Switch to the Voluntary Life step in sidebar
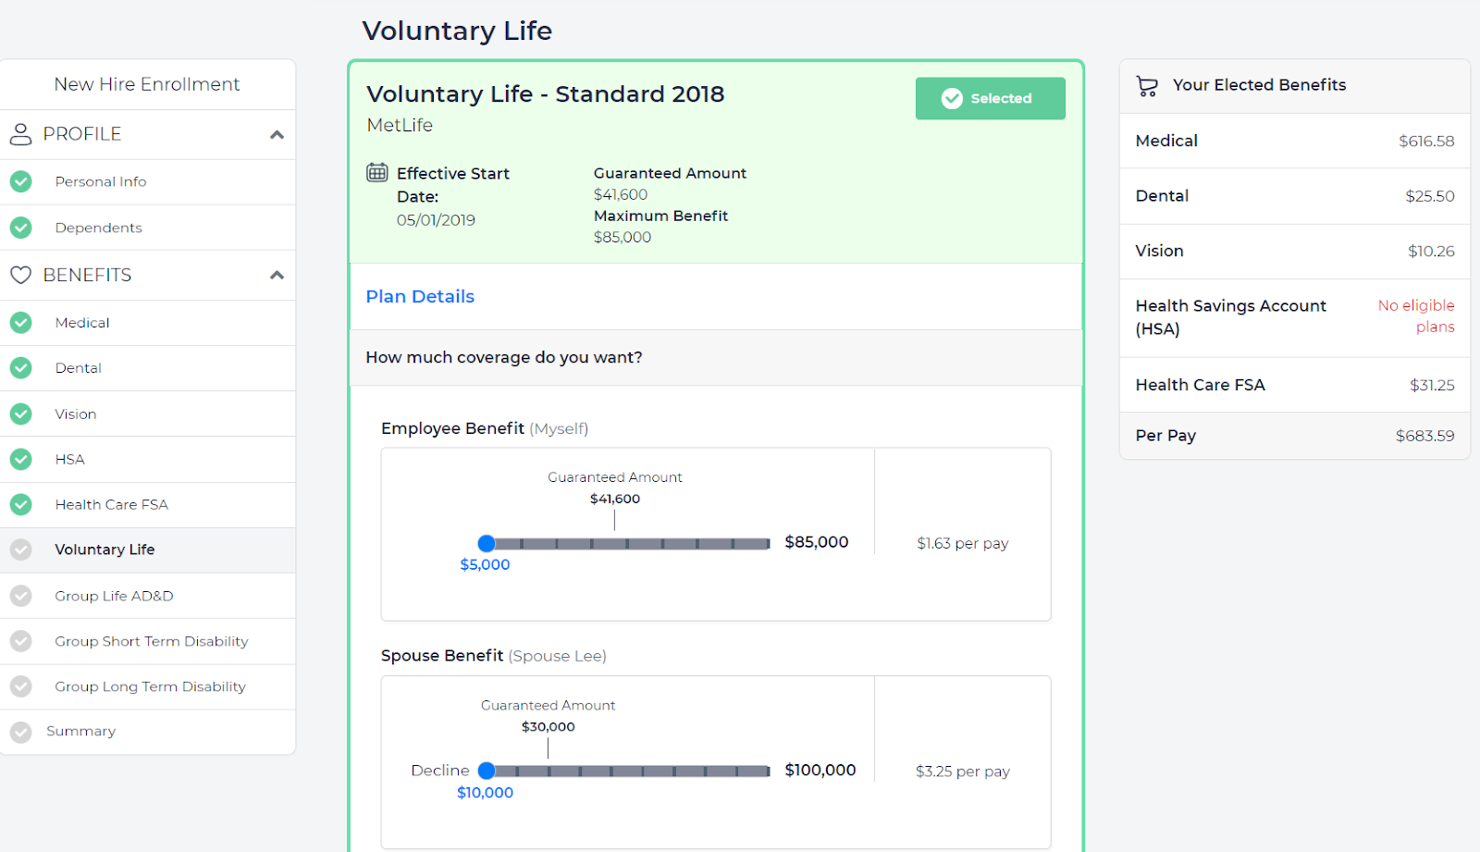The height and width of the screenshot is (852, 1480). [105, 549]
